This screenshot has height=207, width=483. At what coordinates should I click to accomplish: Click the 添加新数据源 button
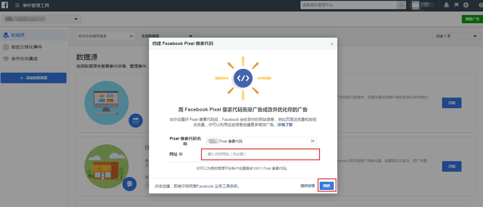point(34,78)
